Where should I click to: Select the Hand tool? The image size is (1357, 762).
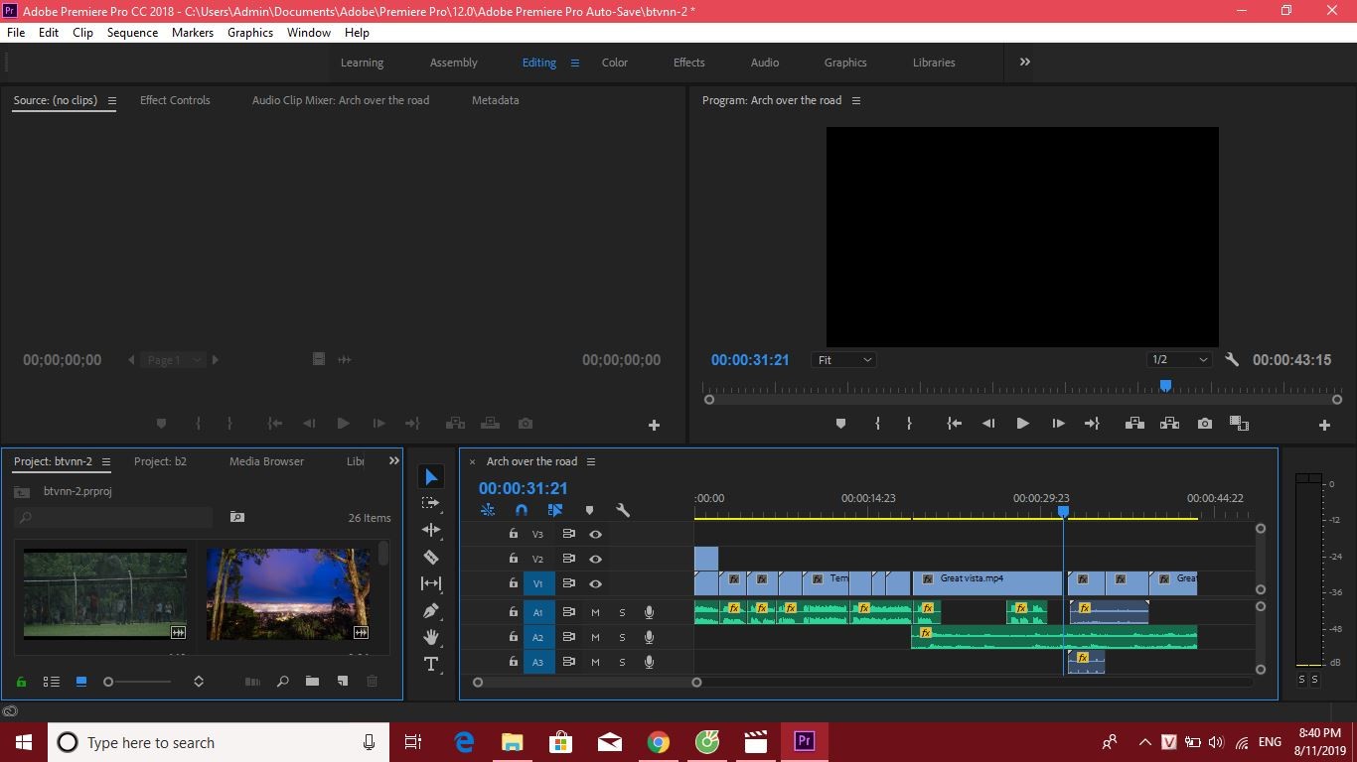[x=431, y=637]
